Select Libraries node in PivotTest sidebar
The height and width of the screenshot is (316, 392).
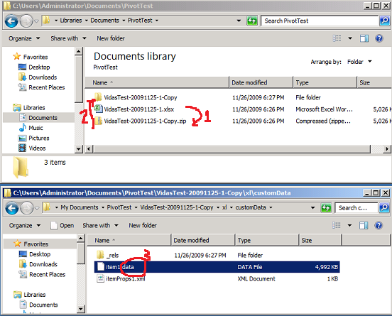tap(29, 108)
